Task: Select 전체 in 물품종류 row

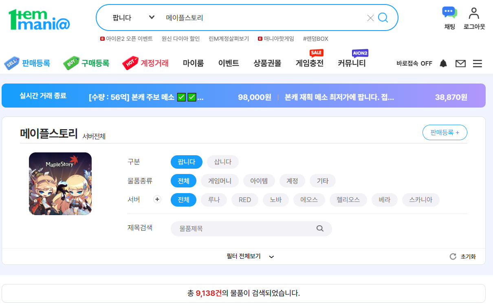Action: (x=183, y=181)
